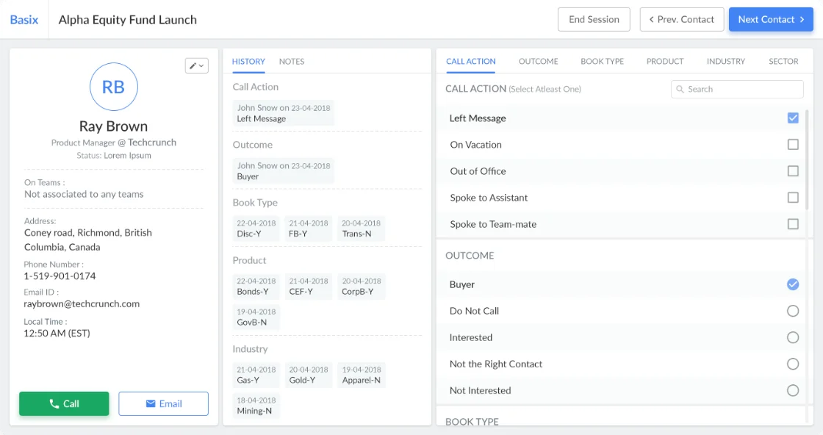Click the address Coney road, Richmond
This screenshot has width=823, height=435.
87,240
